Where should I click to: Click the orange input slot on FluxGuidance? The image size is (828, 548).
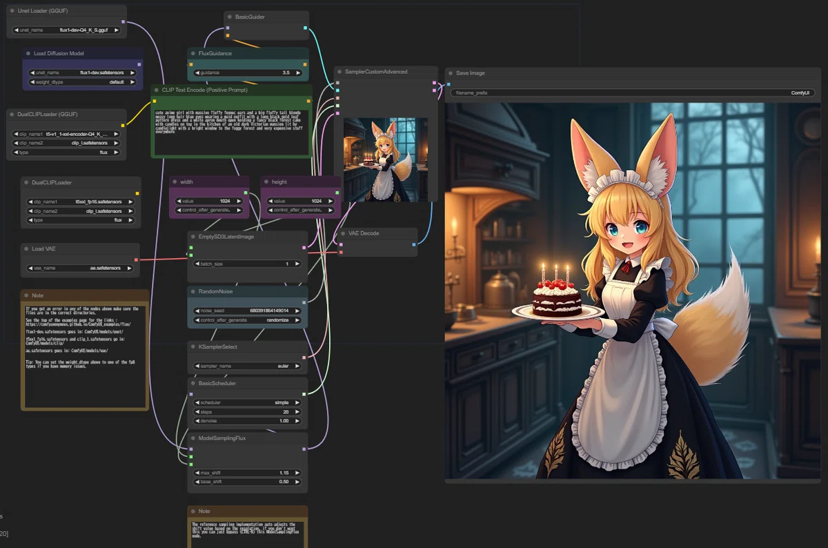(x=191, y=64)
